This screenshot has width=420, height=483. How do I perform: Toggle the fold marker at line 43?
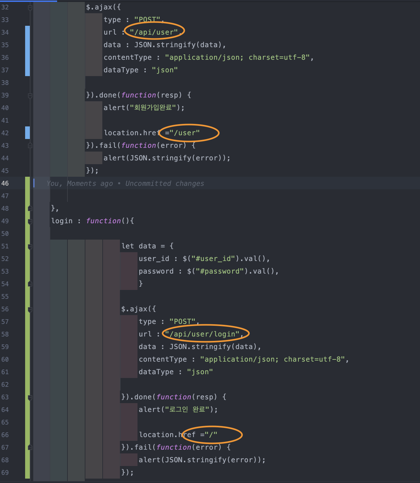pyautogui.click(x=30, y=145)
